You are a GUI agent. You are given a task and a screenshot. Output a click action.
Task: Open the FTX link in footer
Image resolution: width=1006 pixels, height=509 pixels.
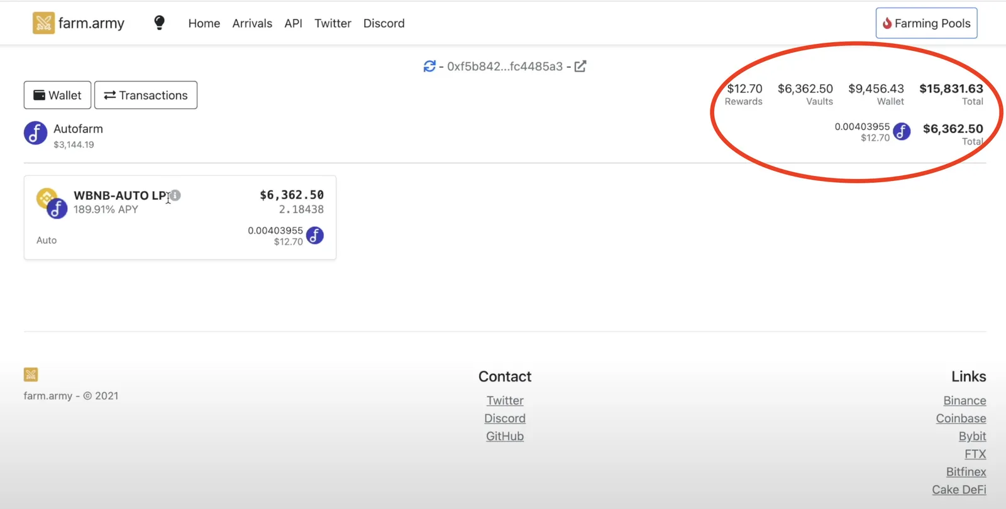click(975, 454)
